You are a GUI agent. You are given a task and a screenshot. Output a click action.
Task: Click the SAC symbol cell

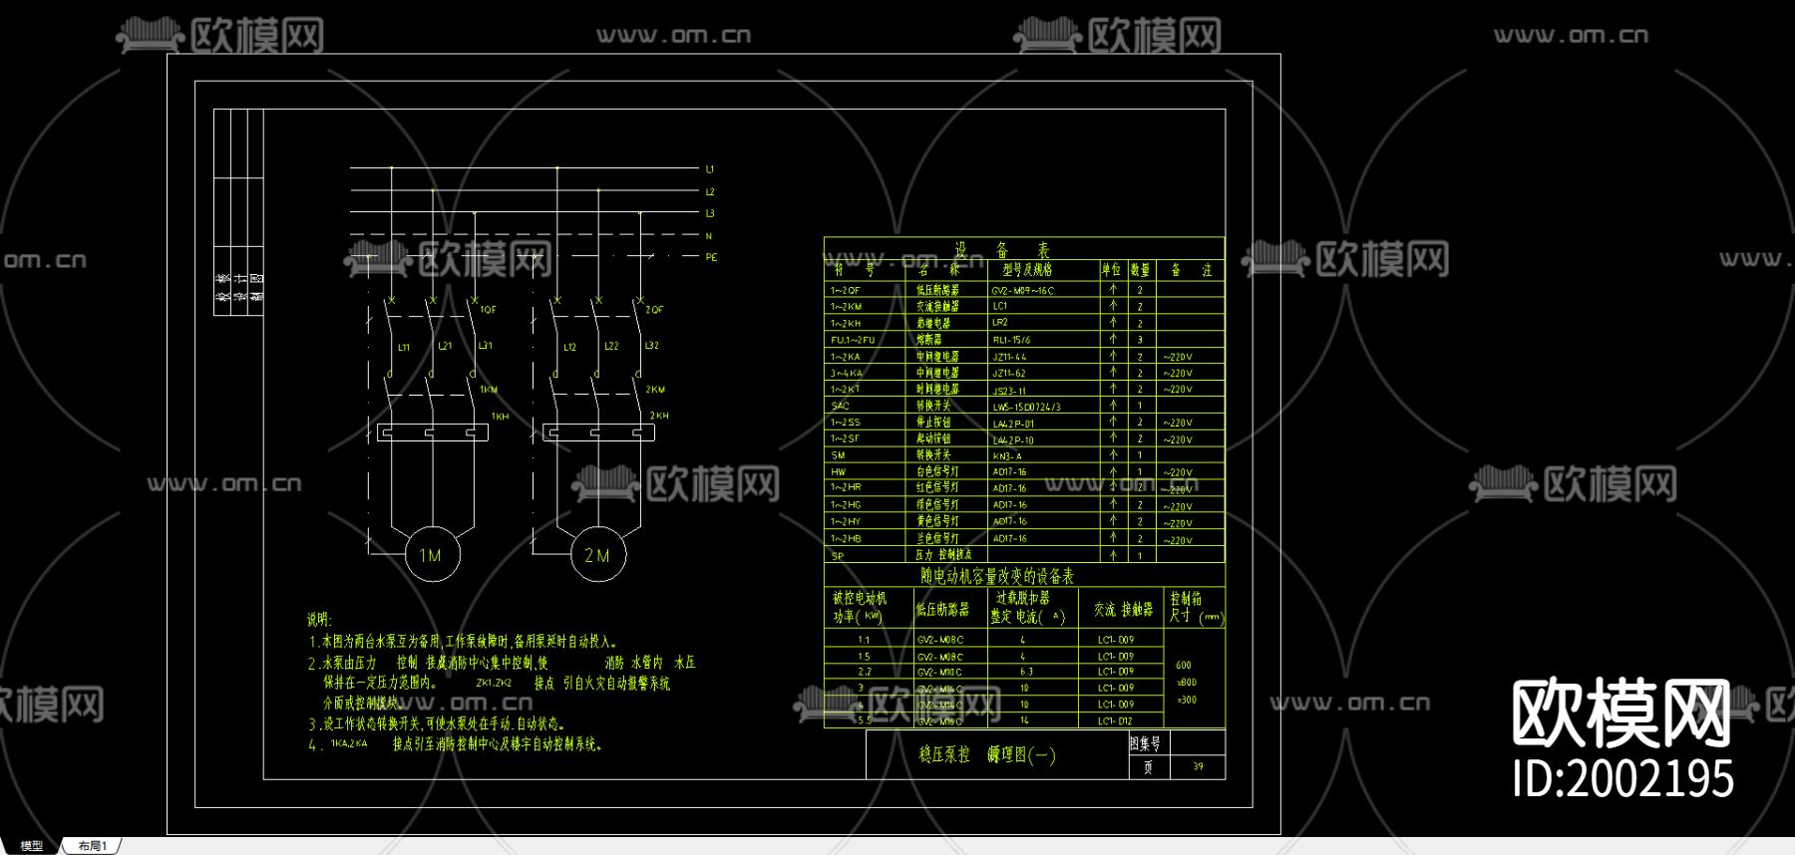click(x=840, y=407)
